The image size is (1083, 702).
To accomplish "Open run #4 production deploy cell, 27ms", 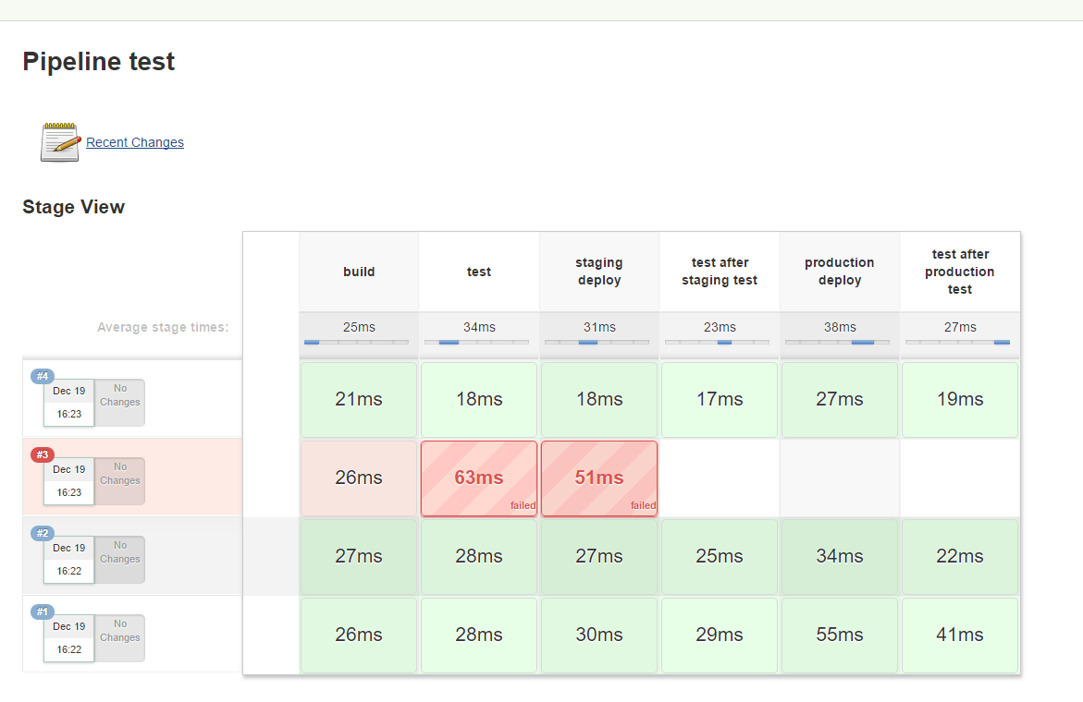I will point(840,400).
